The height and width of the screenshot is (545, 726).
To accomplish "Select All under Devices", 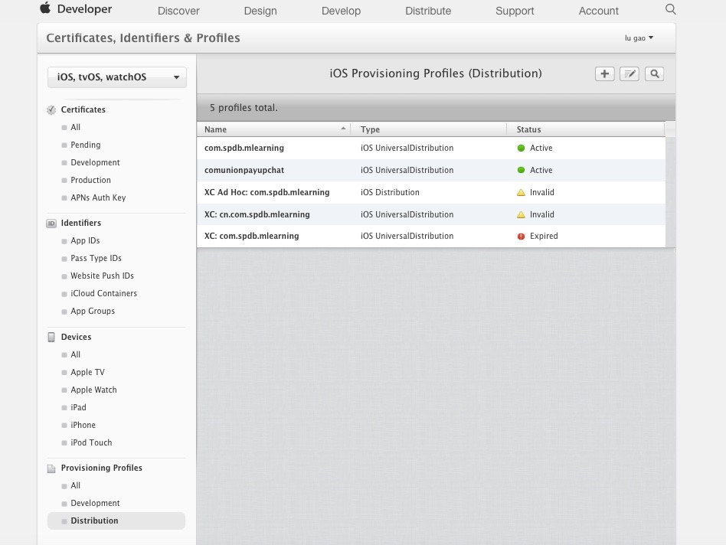I will coord(76,355).
